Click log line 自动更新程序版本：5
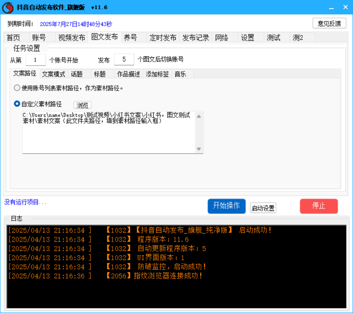 pyautogui.click(x=107, y=249)
